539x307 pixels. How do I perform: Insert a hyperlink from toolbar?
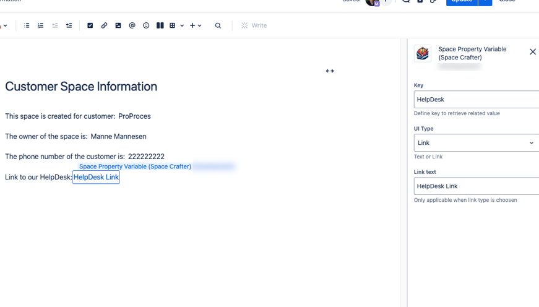click(x=104, y=25)
